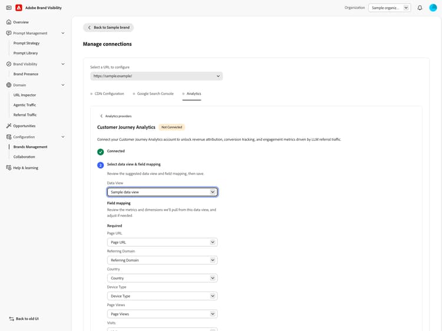
Task: Click the Not Connected status badge
Action: [171, 127]
